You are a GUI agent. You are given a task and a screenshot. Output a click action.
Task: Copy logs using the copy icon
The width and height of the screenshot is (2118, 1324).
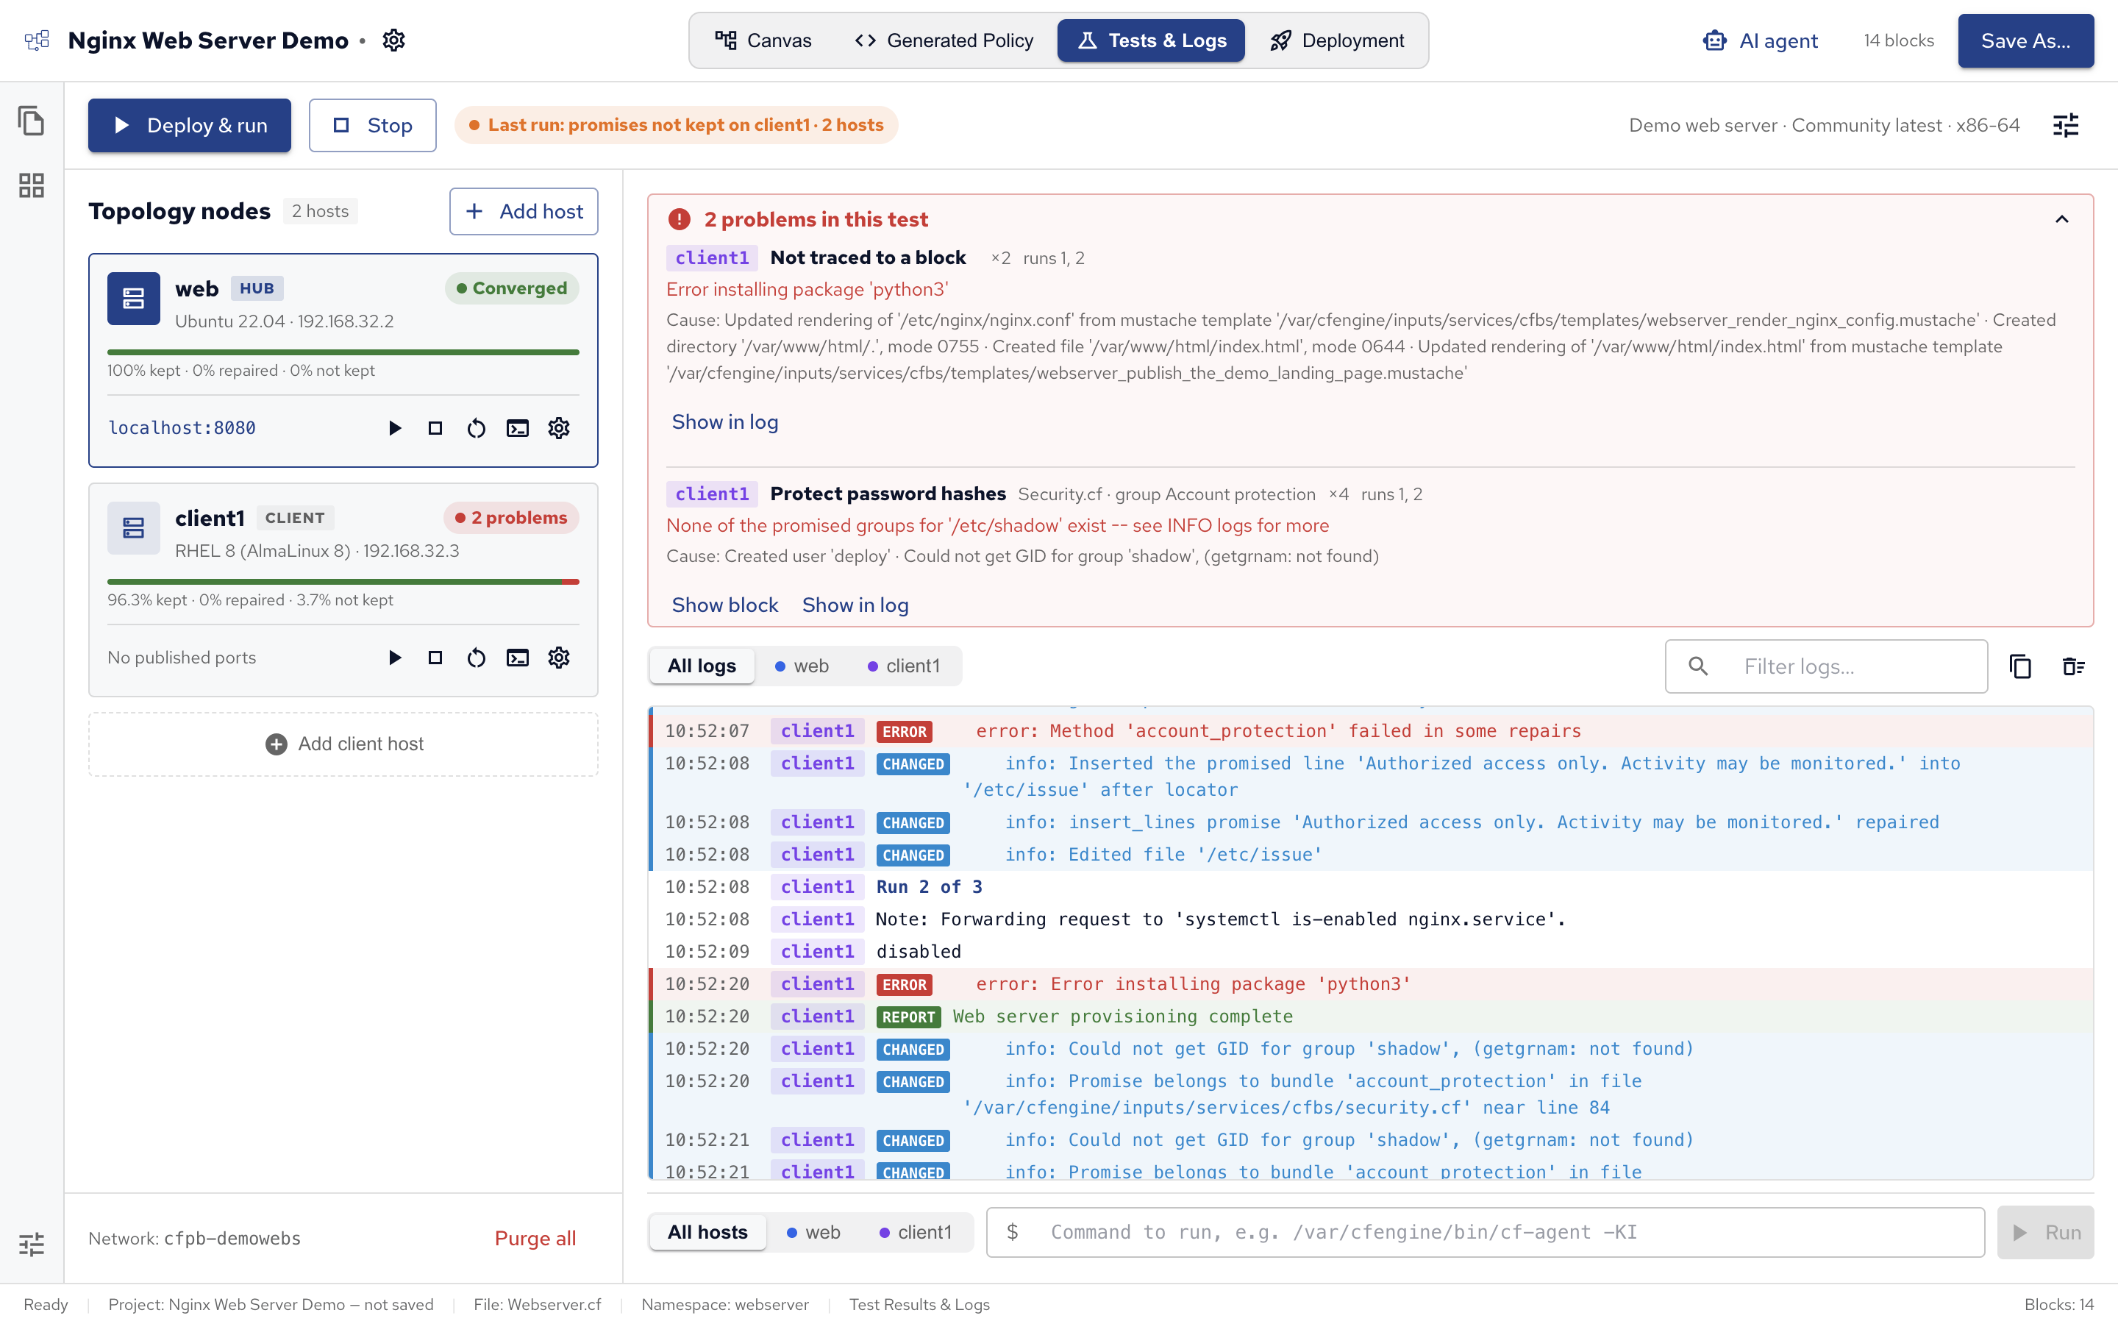tap(2020, 666)
